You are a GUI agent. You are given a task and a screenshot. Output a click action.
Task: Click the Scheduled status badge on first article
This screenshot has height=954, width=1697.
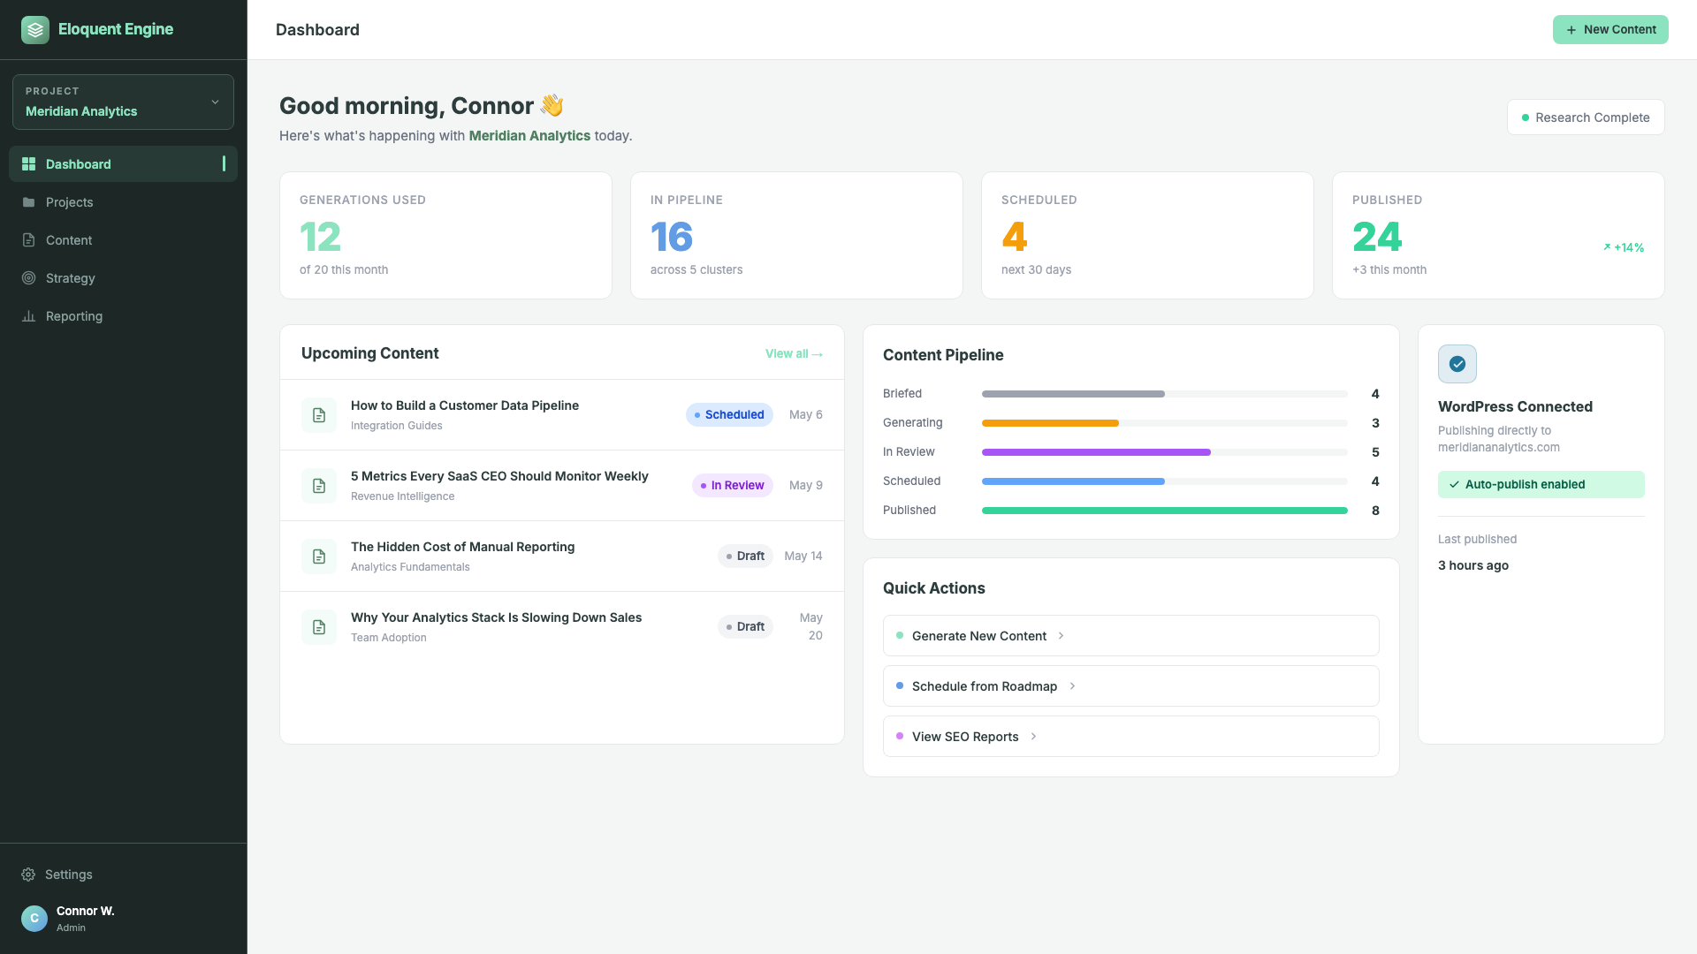pyautogui.click(x=729, y=415)
